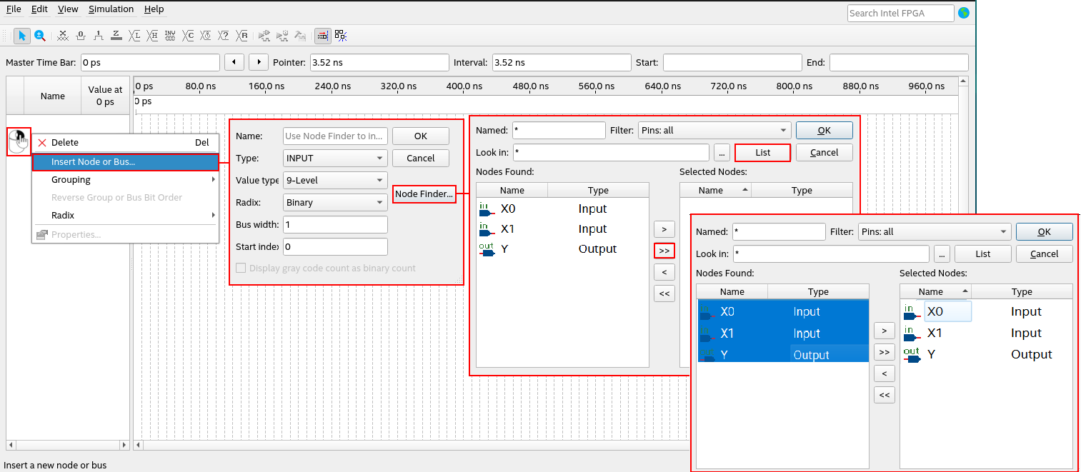1081x472 pixels.
Task: Click the Count Value (C) icon
Action: pos(189,35)
